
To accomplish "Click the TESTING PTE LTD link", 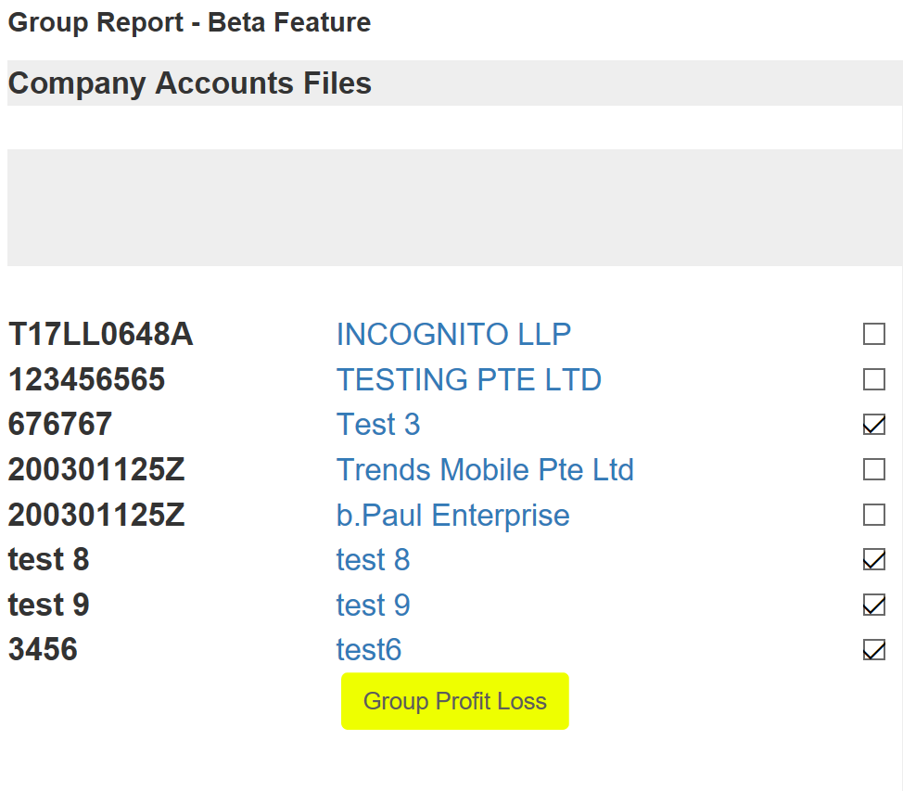I will pos(468,379).
